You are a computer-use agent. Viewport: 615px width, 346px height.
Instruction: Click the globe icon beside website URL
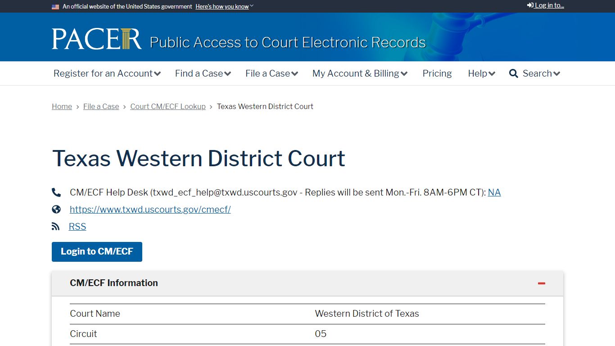(56, 209)
